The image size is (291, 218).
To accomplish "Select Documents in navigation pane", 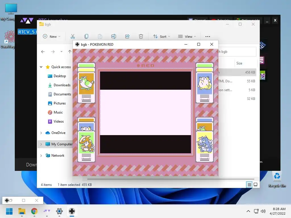I will point(59,94).
